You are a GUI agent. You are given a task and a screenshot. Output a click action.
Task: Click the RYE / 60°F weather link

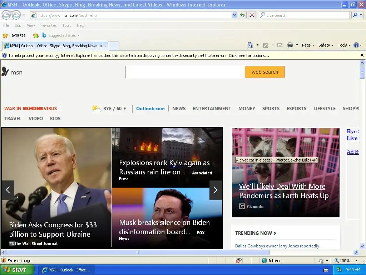[x=109, y=108]
